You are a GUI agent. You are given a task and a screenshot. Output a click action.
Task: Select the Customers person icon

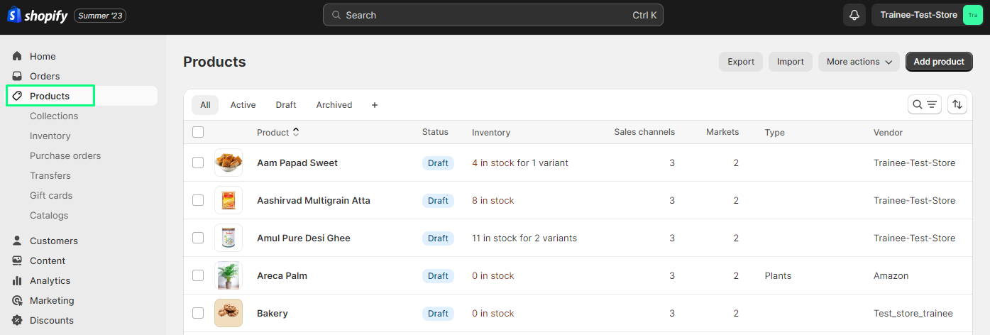pos(17,241)
